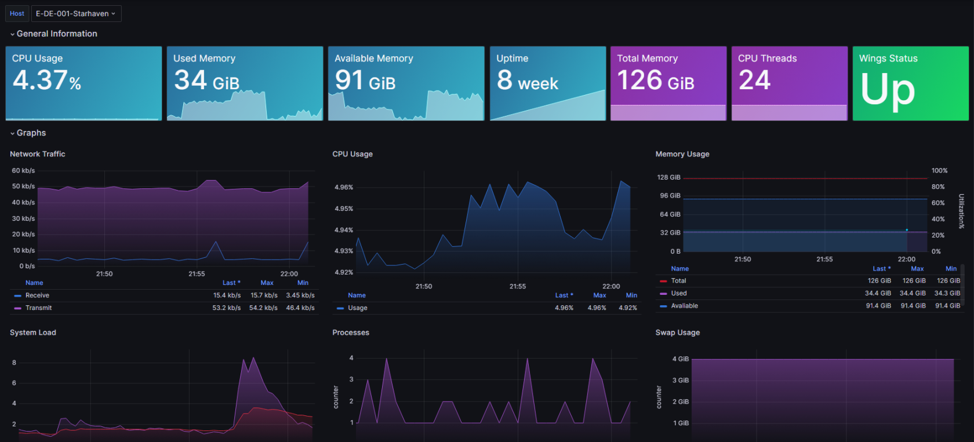This screenshot has height=442, width=974.
Task: Click the Up wings status value
Action: coord(888,90)
